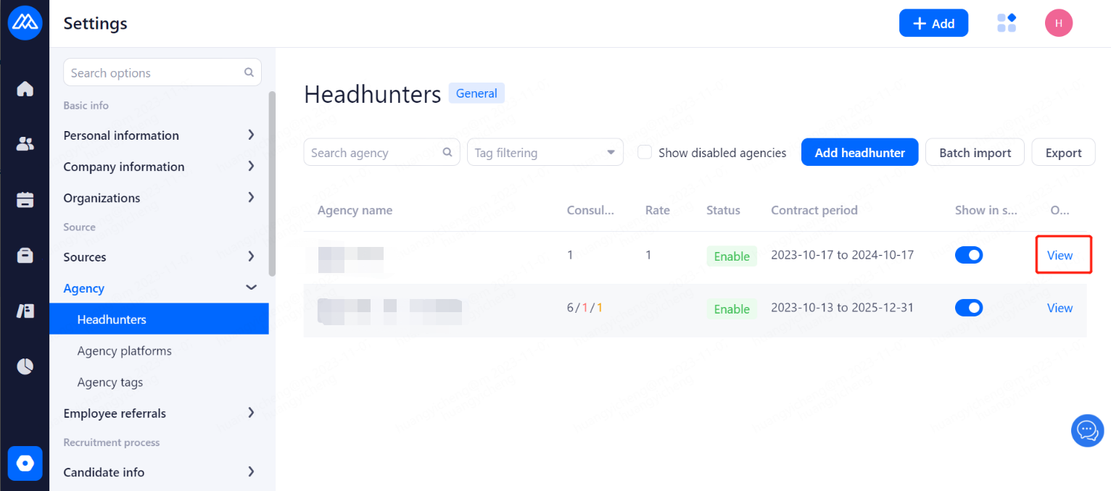Select Agency platforms menu item
1111x491 pixels.
click(125, 351)
